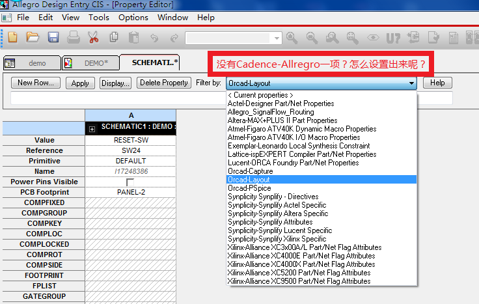Click the Design Rules Check icon
The width and height of the screenshot is (479, 304).
point(433,38)
